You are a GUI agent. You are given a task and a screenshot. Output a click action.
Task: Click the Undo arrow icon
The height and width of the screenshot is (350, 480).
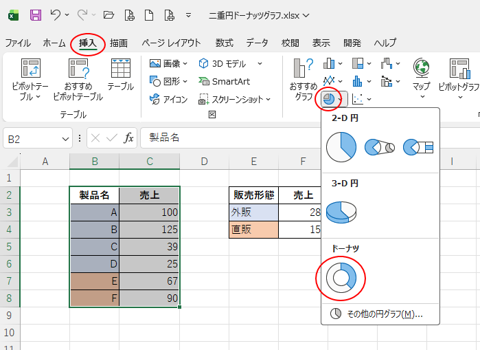point(56,14)
